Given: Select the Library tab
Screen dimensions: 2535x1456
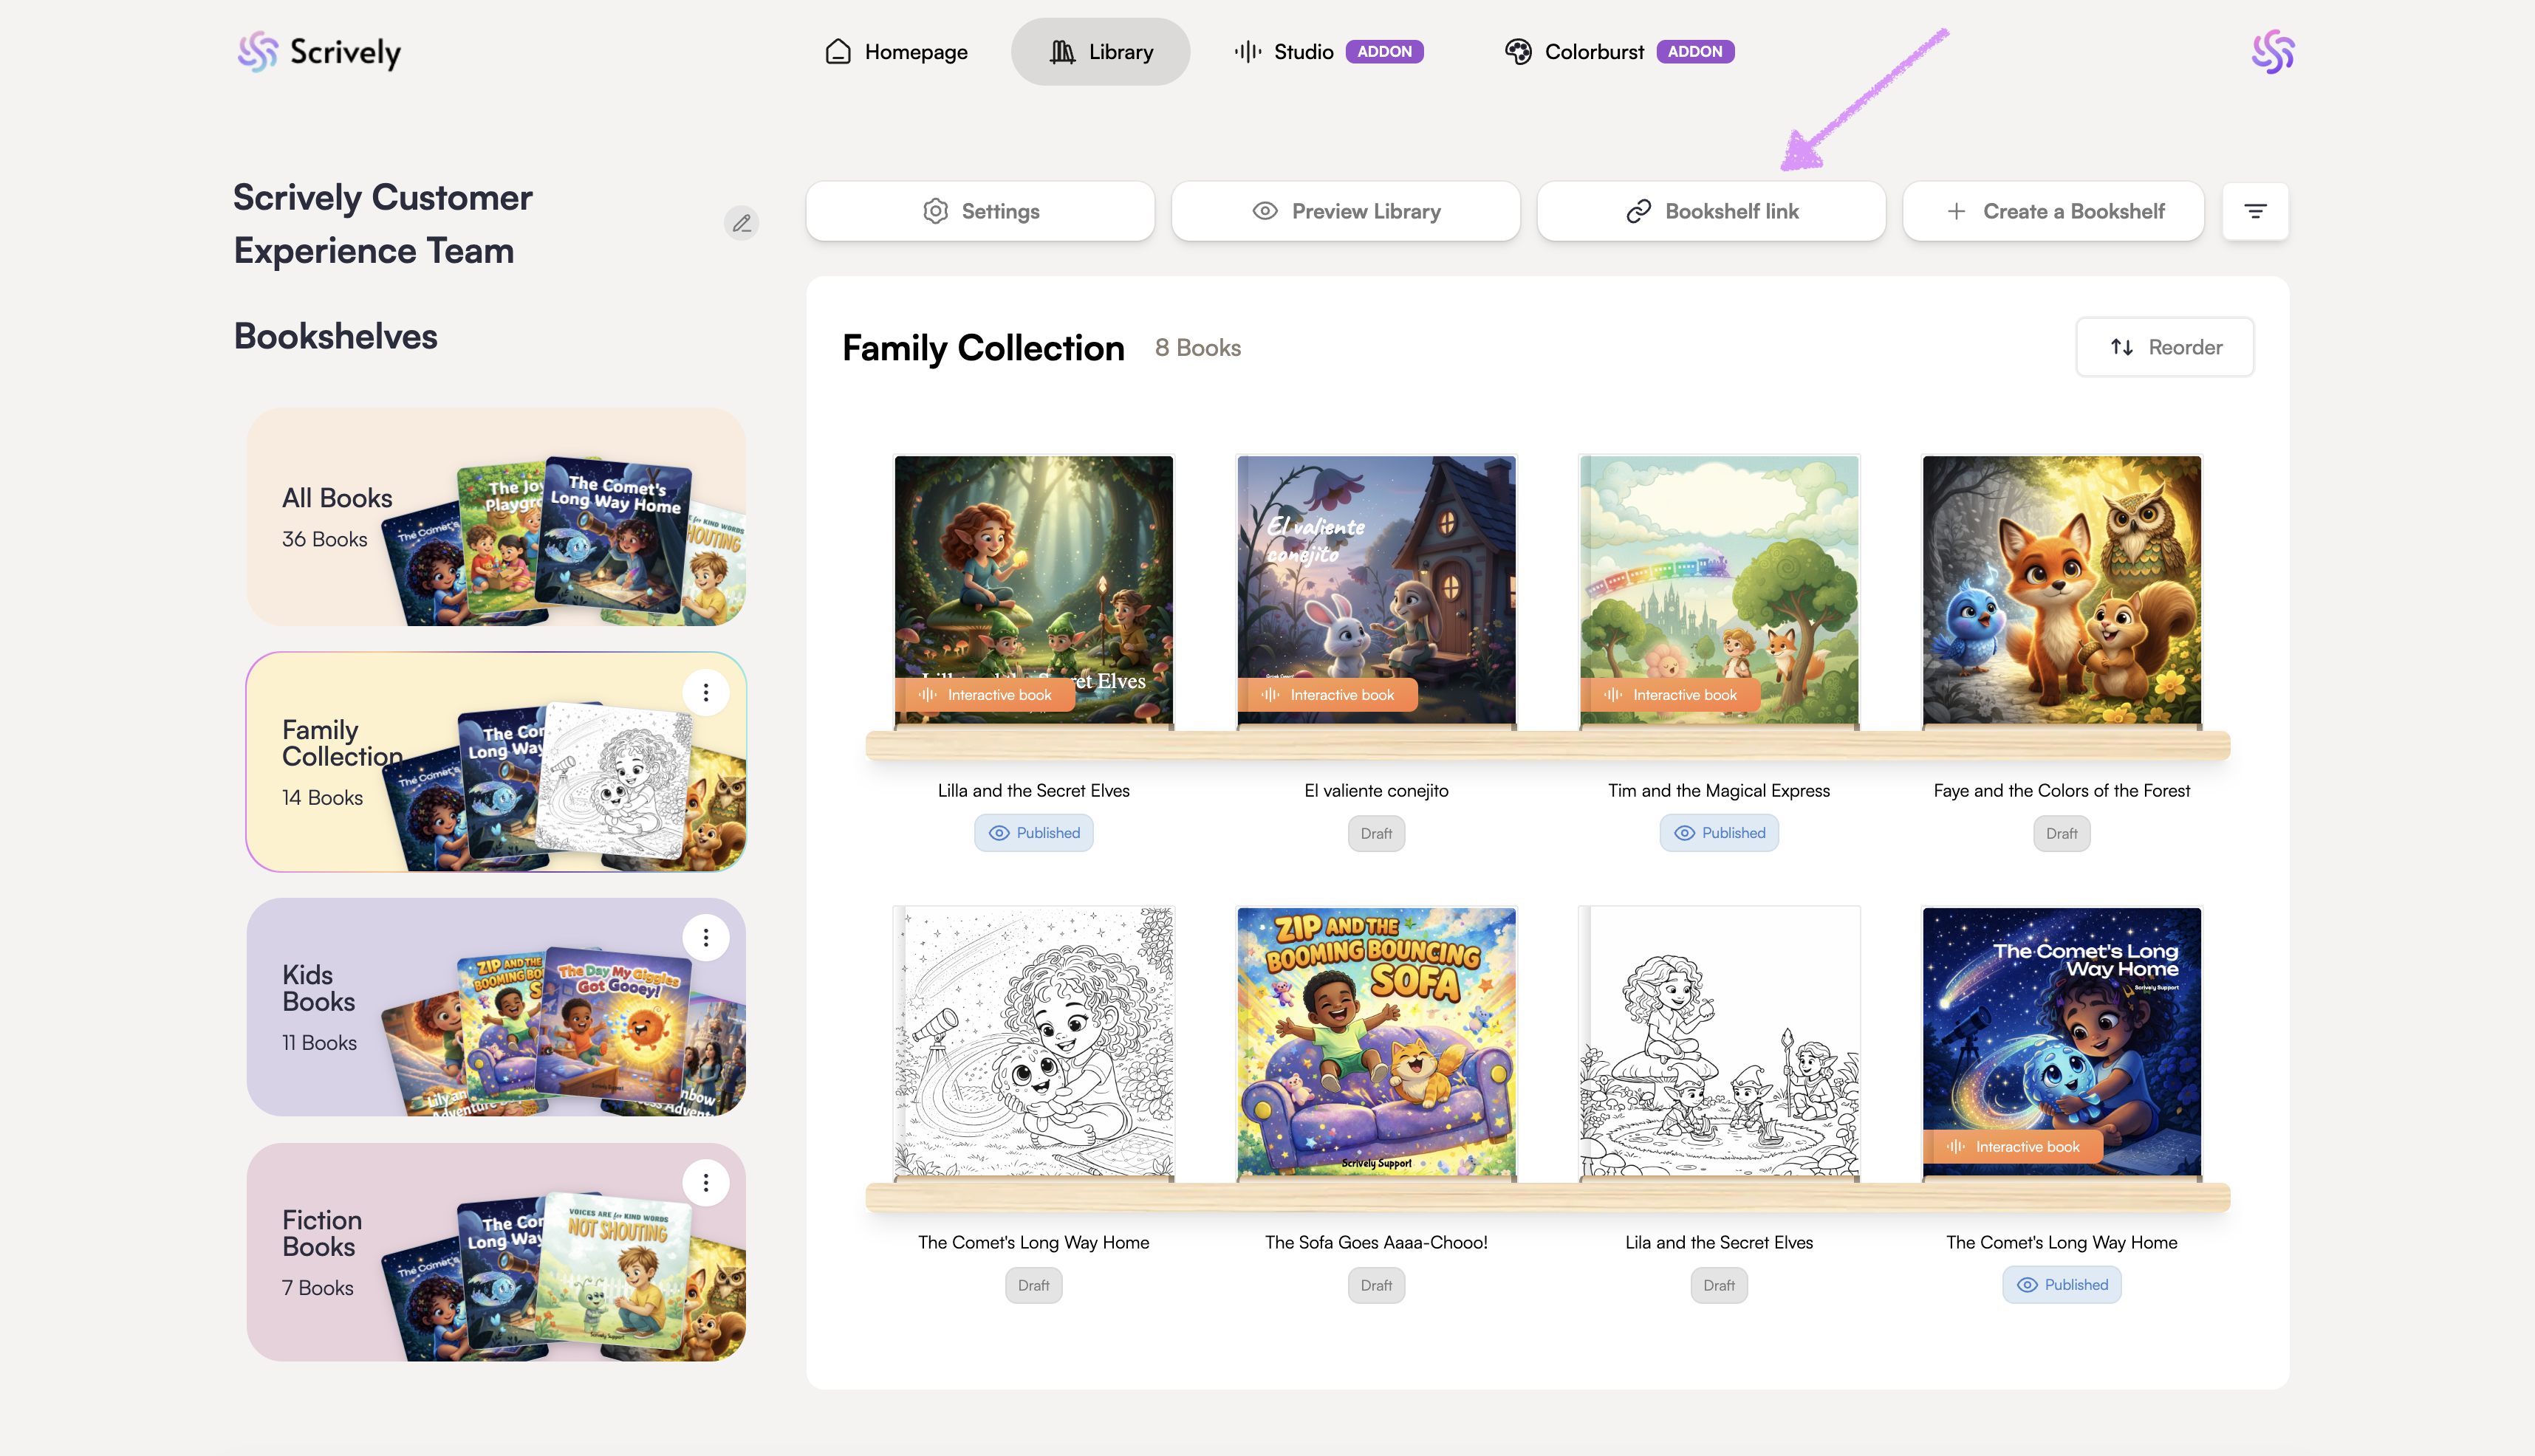Looking at the screenshot, I should tap(1101, 52).
